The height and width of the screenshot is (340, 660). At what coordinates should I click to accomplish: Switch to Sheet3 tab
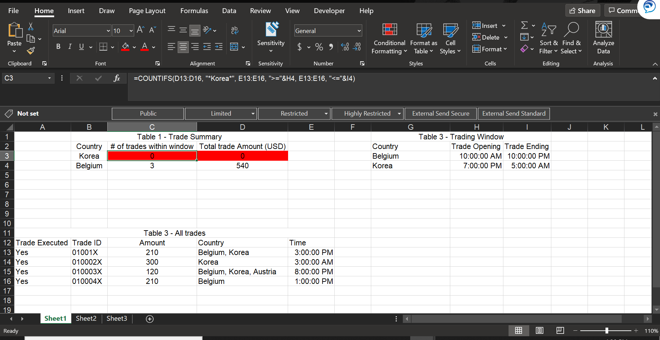(x=117, y=318)
